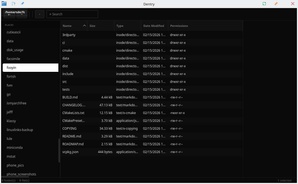
Task: Select fortsh in the Places sidebar
Action: (11, 77)
